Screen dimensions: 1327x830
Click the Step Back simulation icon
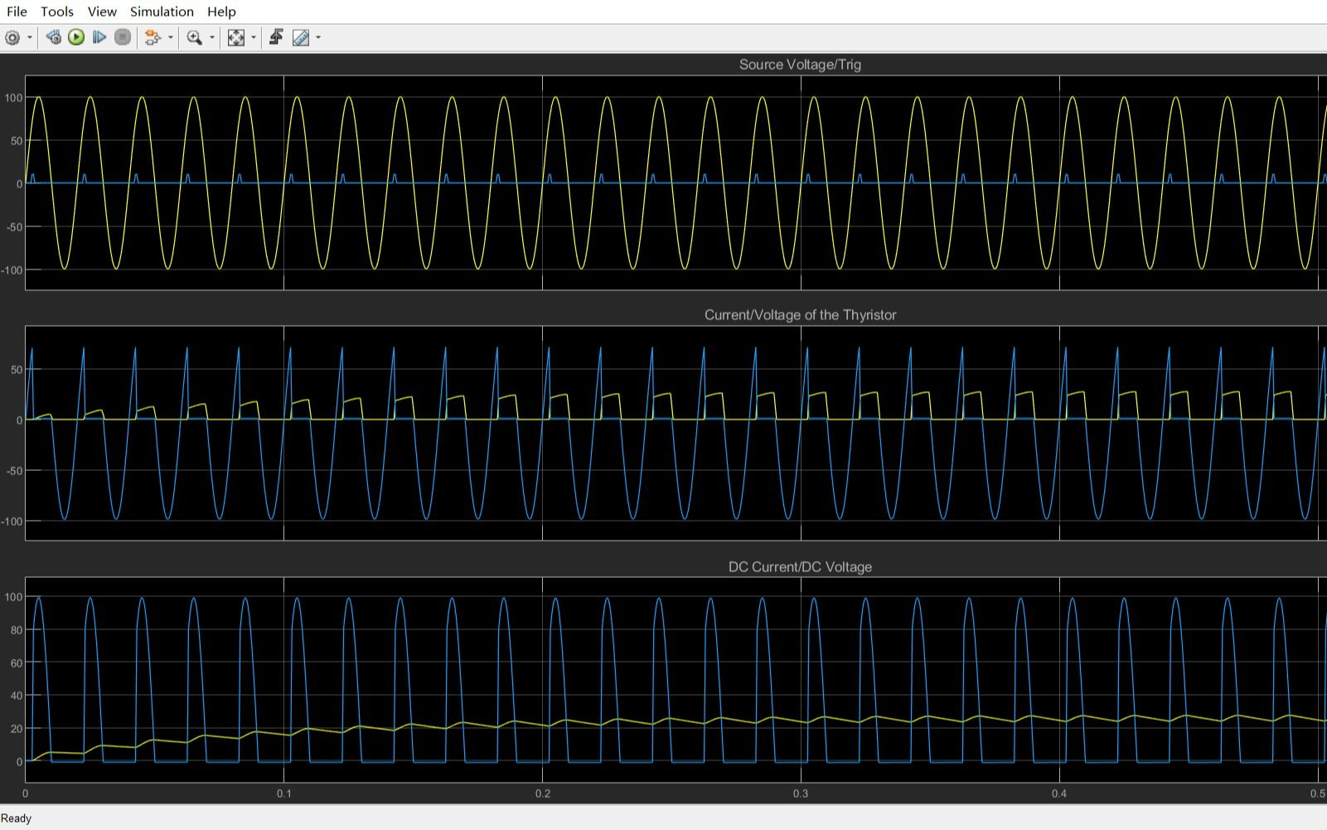pyautogui.click(x=53, y=37)
